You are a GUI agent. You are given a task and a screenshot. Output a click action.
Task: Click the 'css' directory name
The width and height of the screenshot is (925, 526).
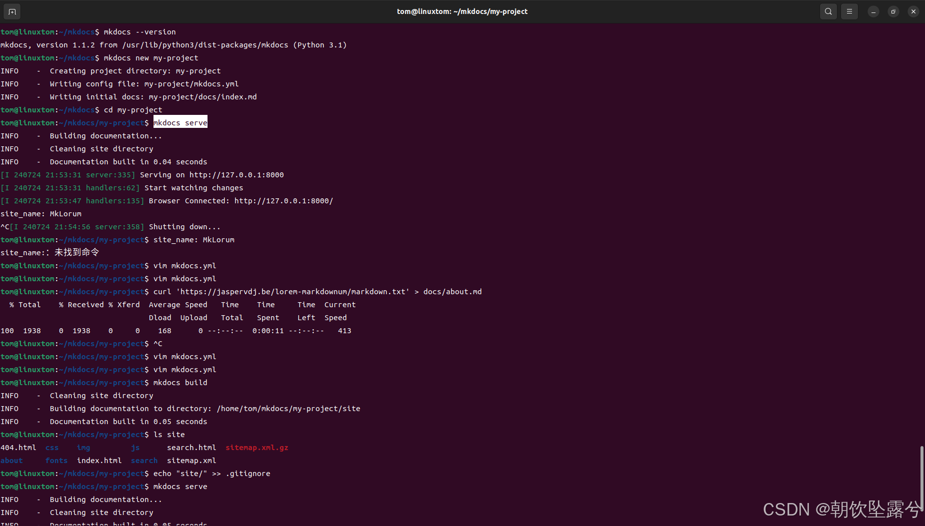pyautogui.click(x=52, y=448)
